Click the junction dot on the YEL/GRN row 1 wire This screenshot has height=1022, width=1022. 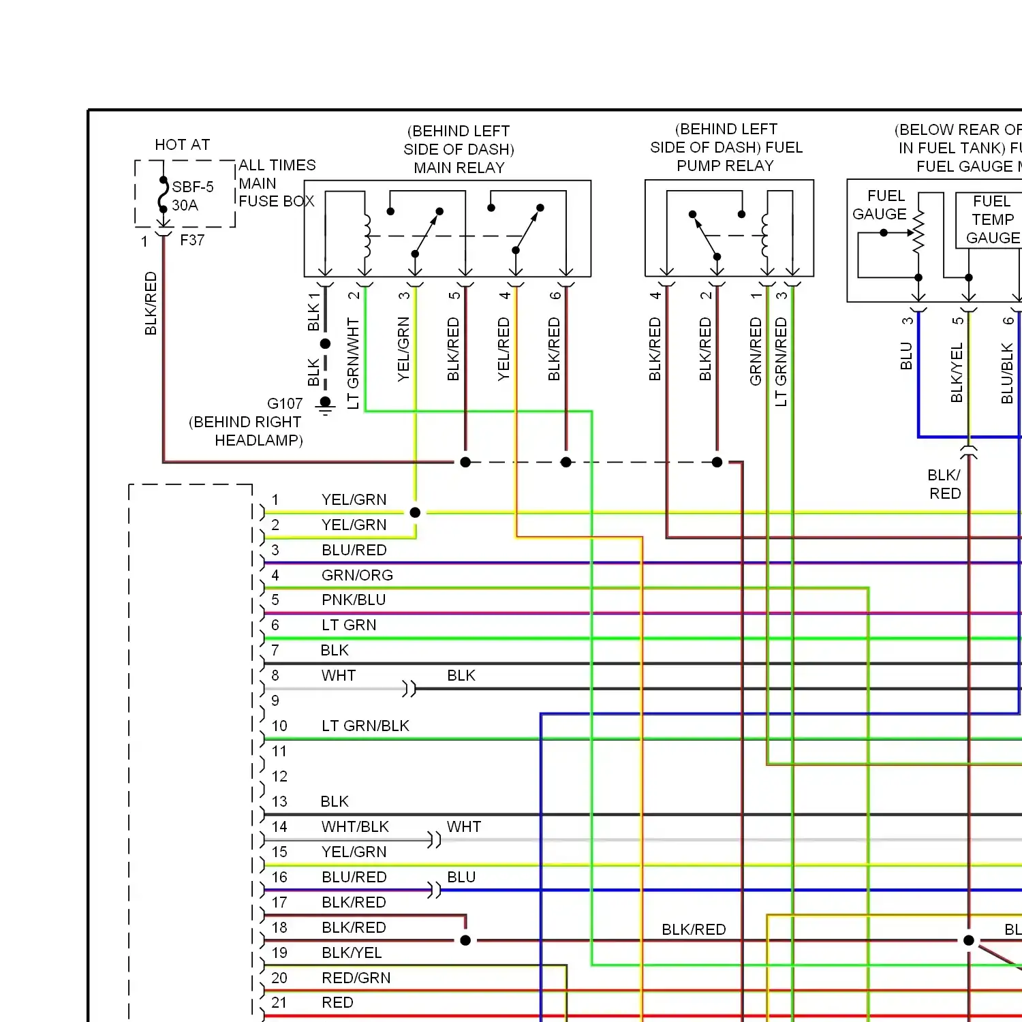click(x=415, y=512)
